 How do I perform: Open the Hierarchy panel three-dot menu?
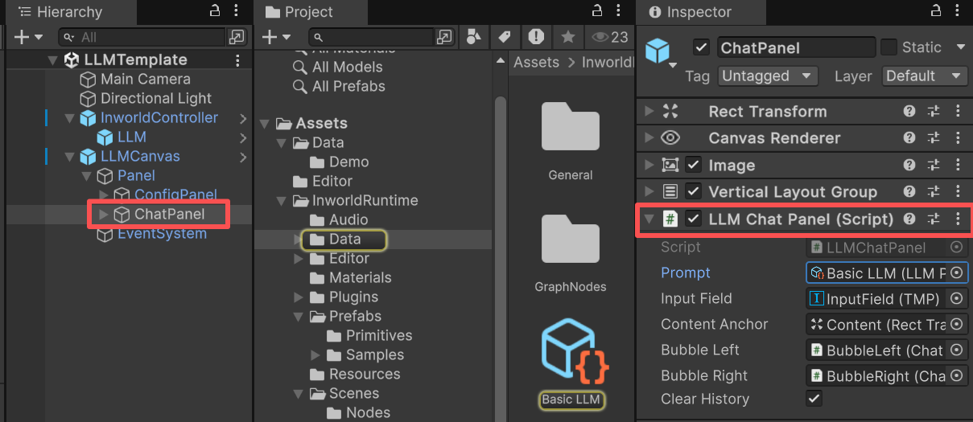(x=236, y=11)
